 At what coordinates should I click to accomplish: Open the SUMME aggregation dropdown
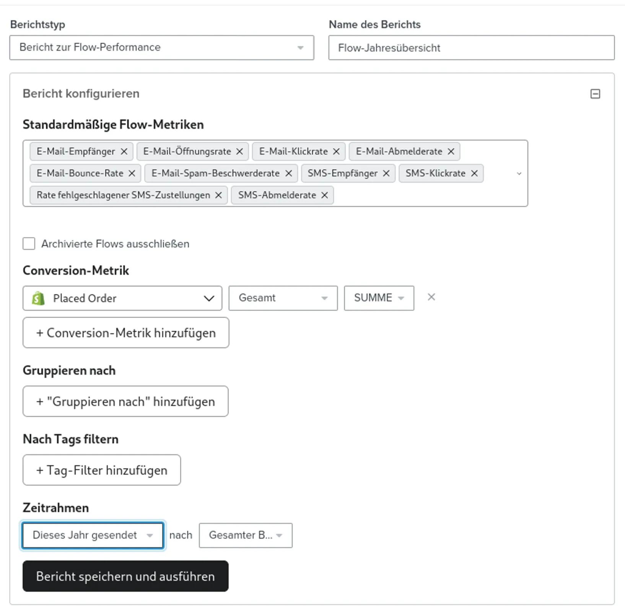pos(379,298)
